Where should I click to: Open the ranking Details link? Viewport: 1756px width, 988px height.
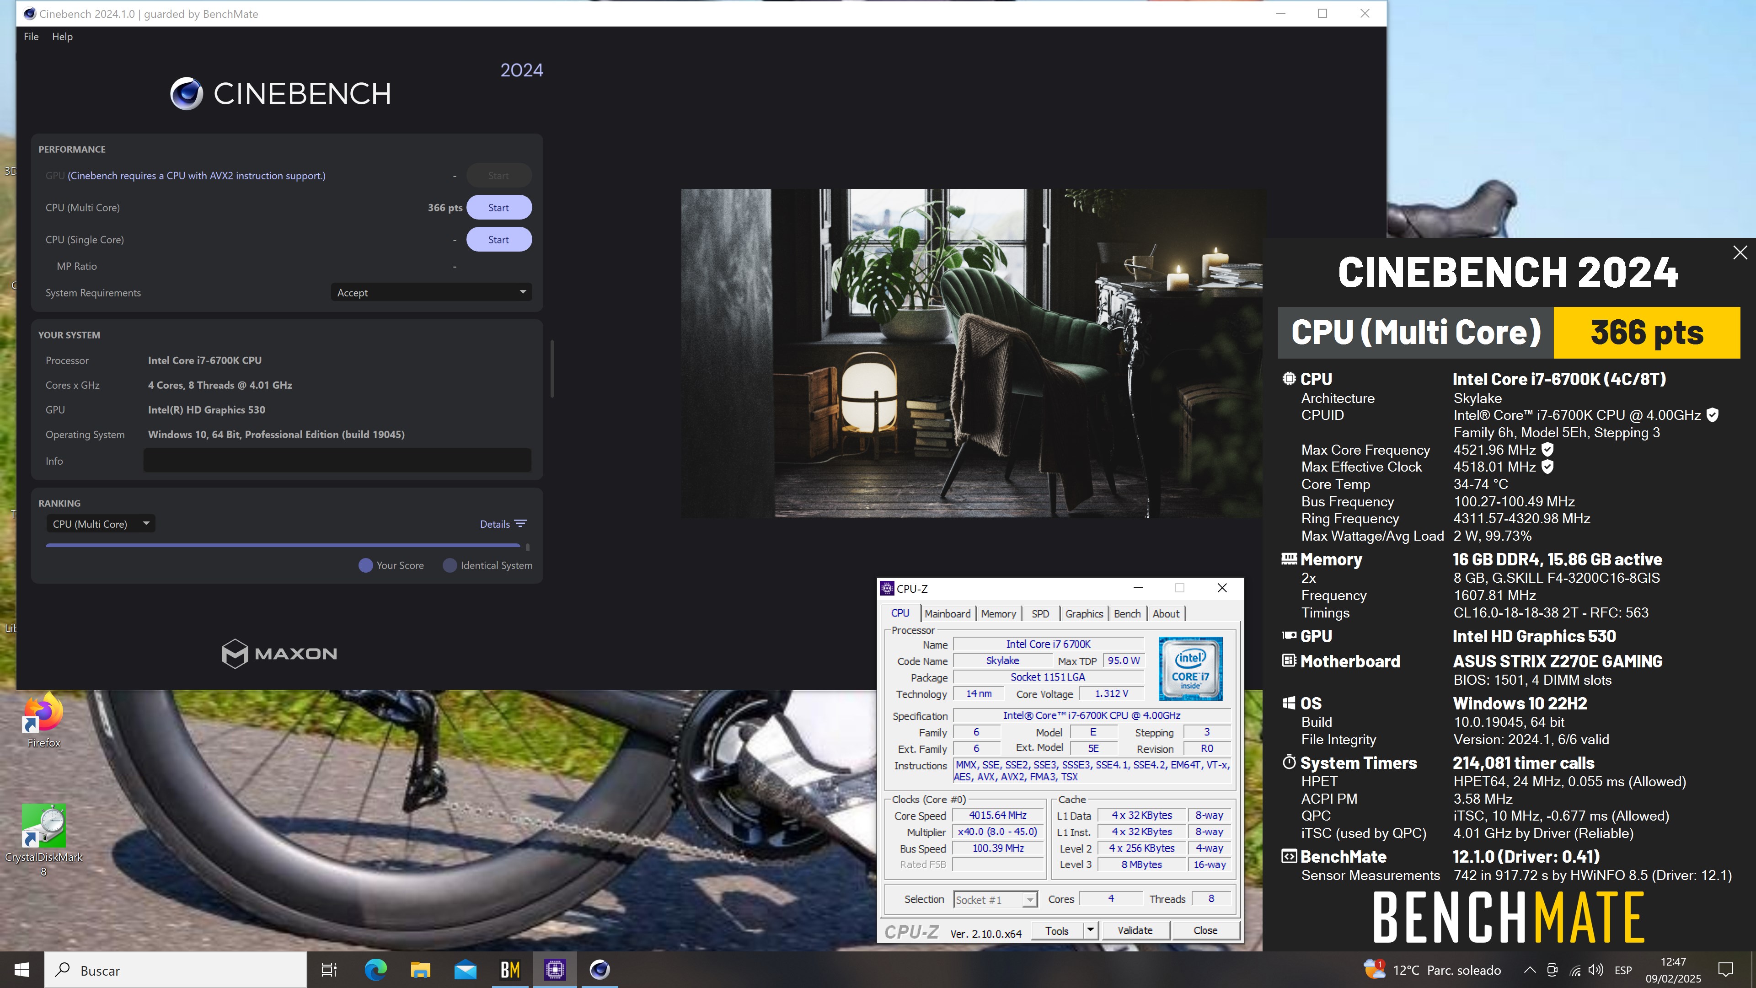click(x=494, y=524)
